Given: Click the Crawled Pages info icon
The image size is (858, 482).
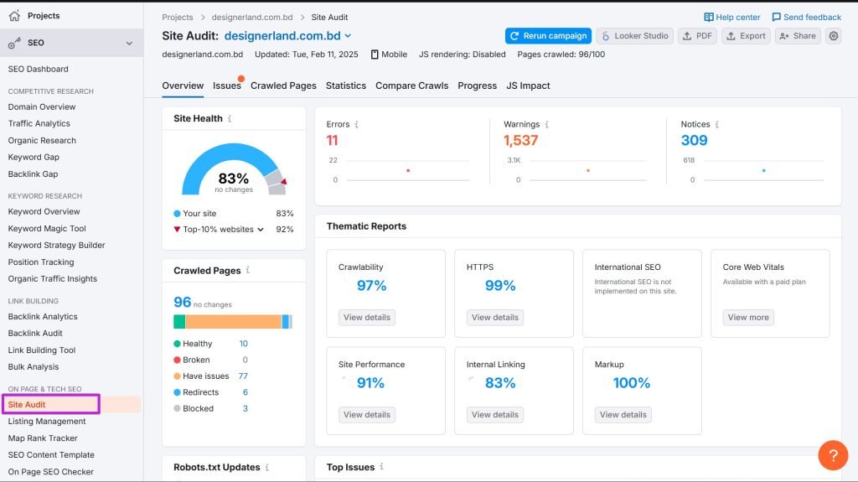Looking at the screenshot, I should 248,271.
